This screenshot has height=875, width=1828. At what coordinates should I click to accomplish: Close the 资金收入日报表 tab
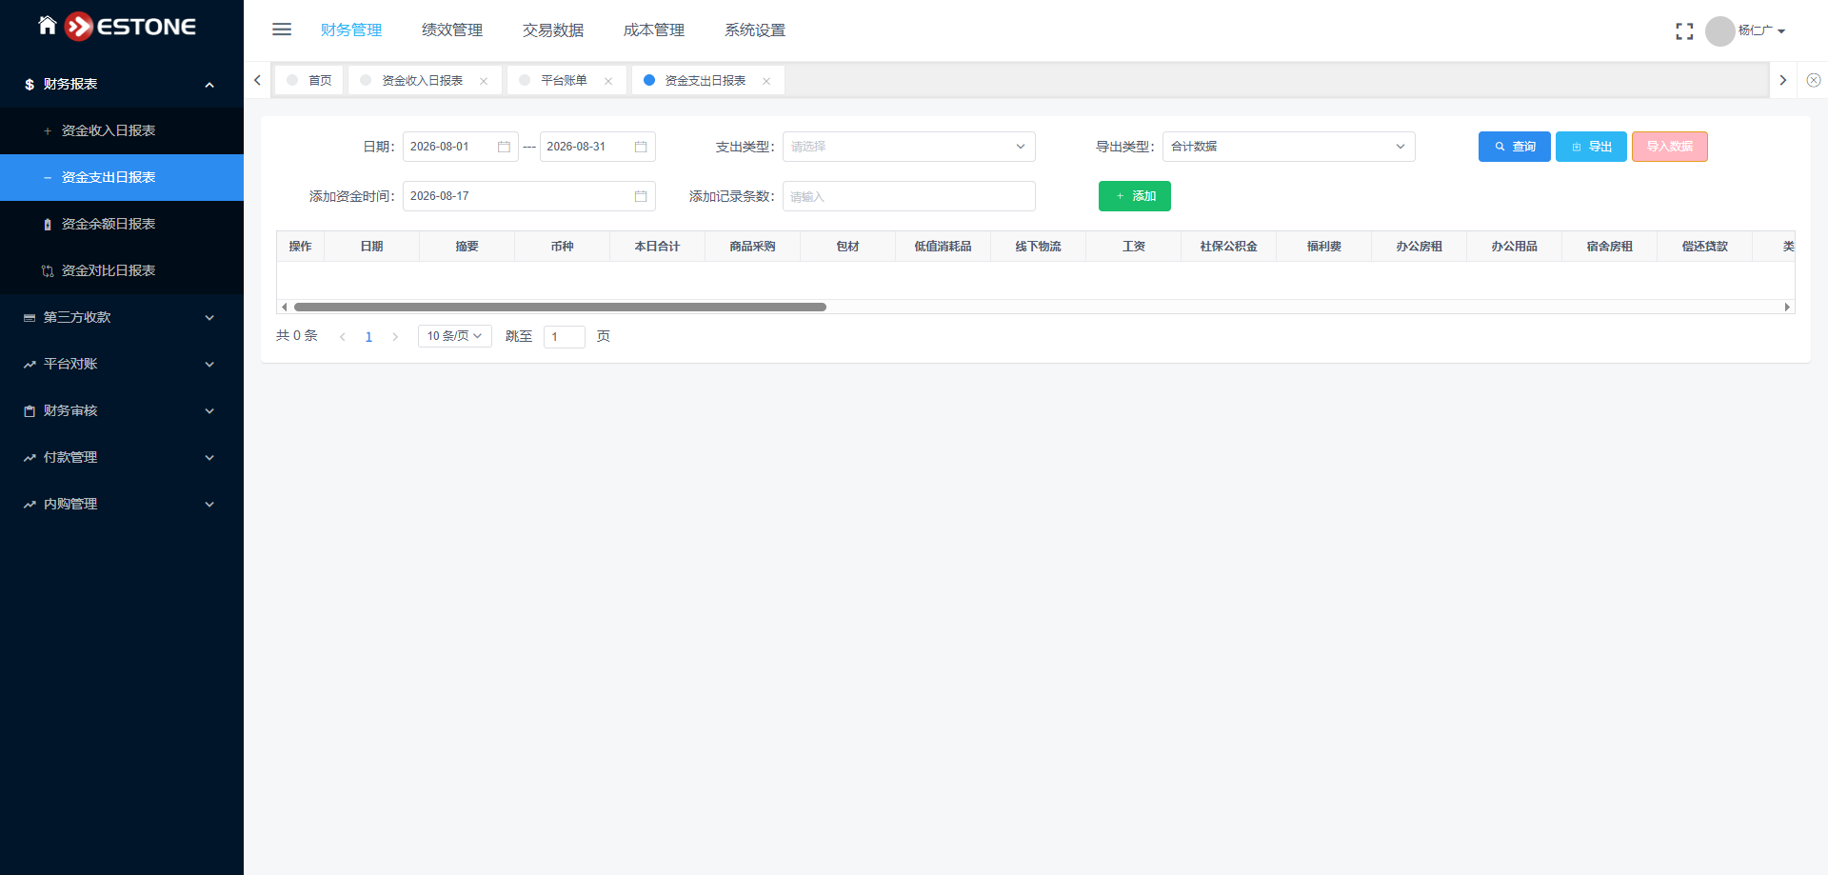[x=484, y=81]
